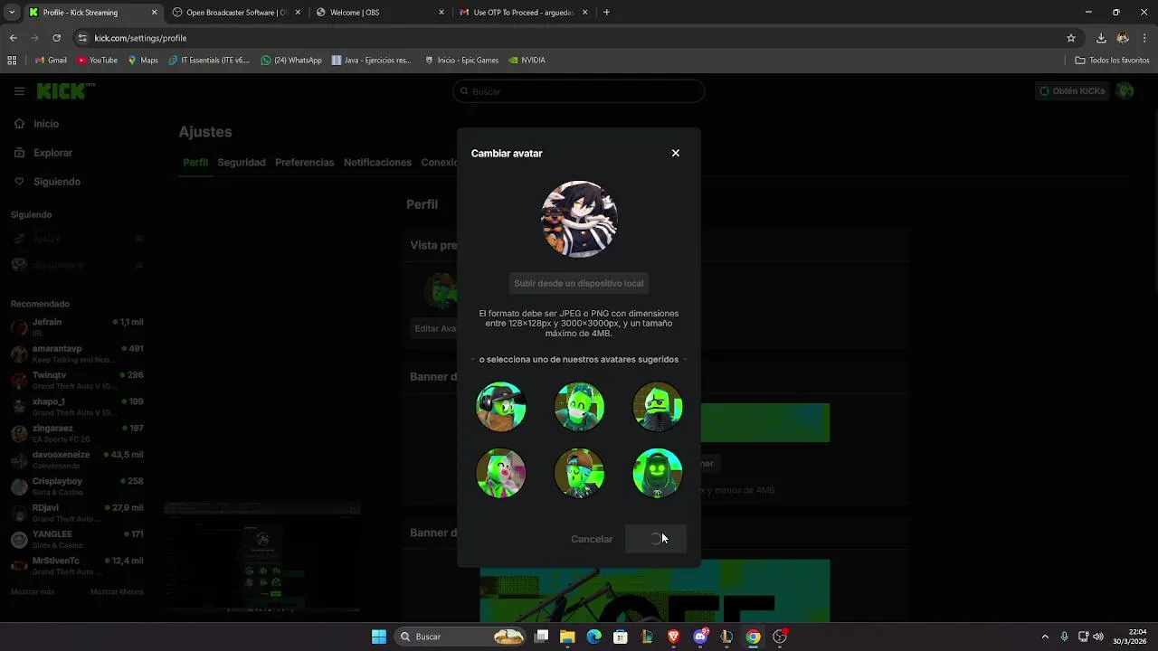Screen dimensions: 1158x651
Task: Open recommended channel davooxeneize
Action: pyautogui.click(x=77, y=459)
